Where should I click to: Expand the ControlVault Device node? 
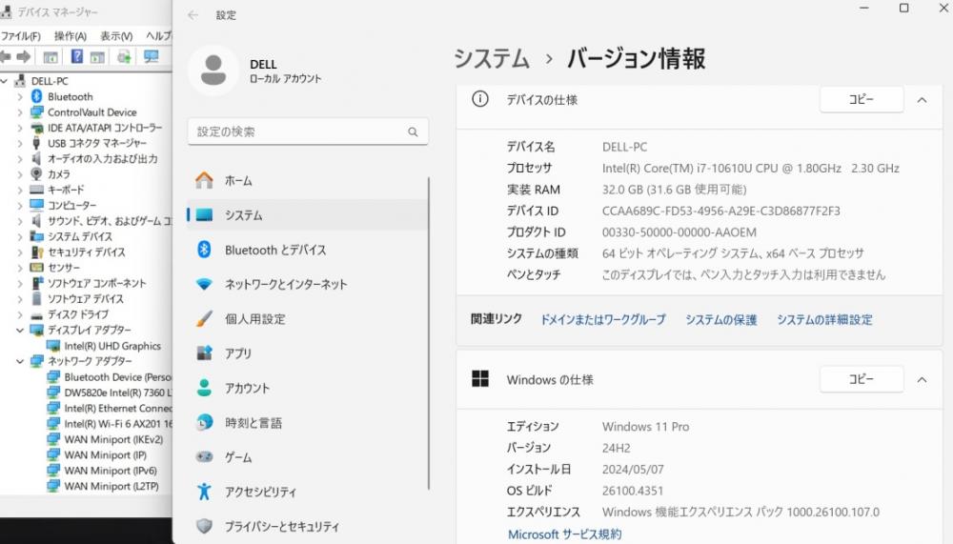pyautogui.click(x=20, y=112)
